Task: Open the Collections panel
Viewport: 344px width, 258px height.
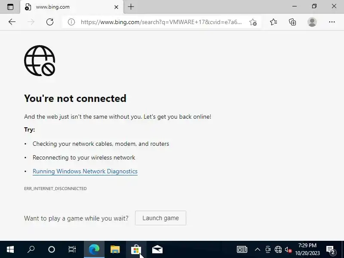Action: tap(292, 22)
